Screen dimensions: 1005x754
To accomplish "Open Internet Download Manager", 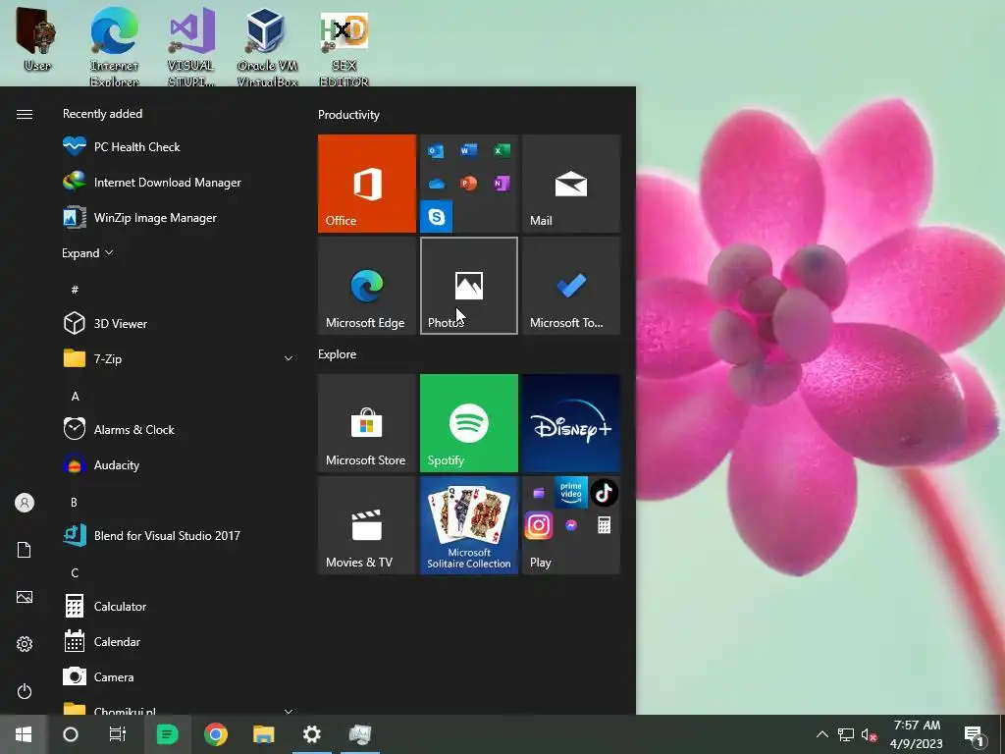I will (x=180, y=182).
